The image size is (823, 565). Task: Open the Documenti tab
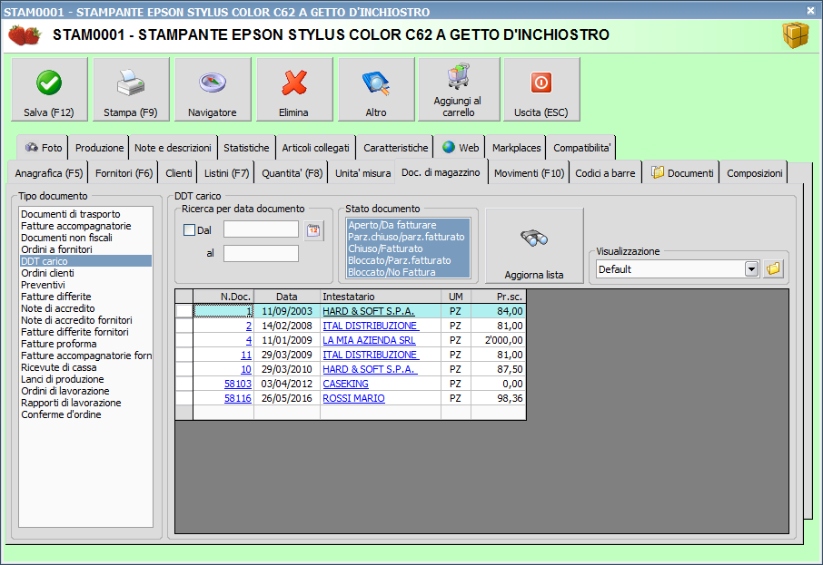682,173
